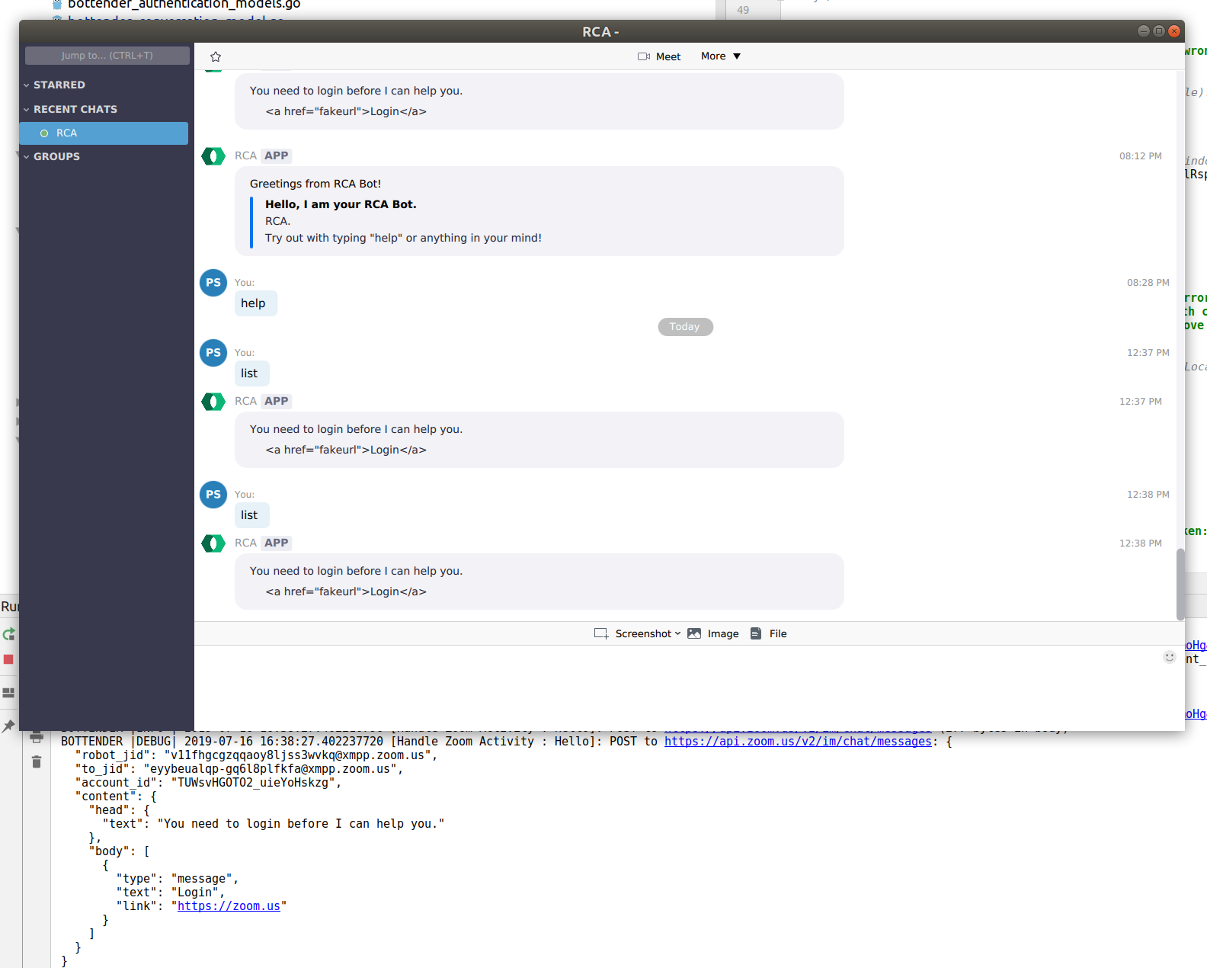
Task: Click the layout icon in IDE Run panel
Action: [8, 693]
